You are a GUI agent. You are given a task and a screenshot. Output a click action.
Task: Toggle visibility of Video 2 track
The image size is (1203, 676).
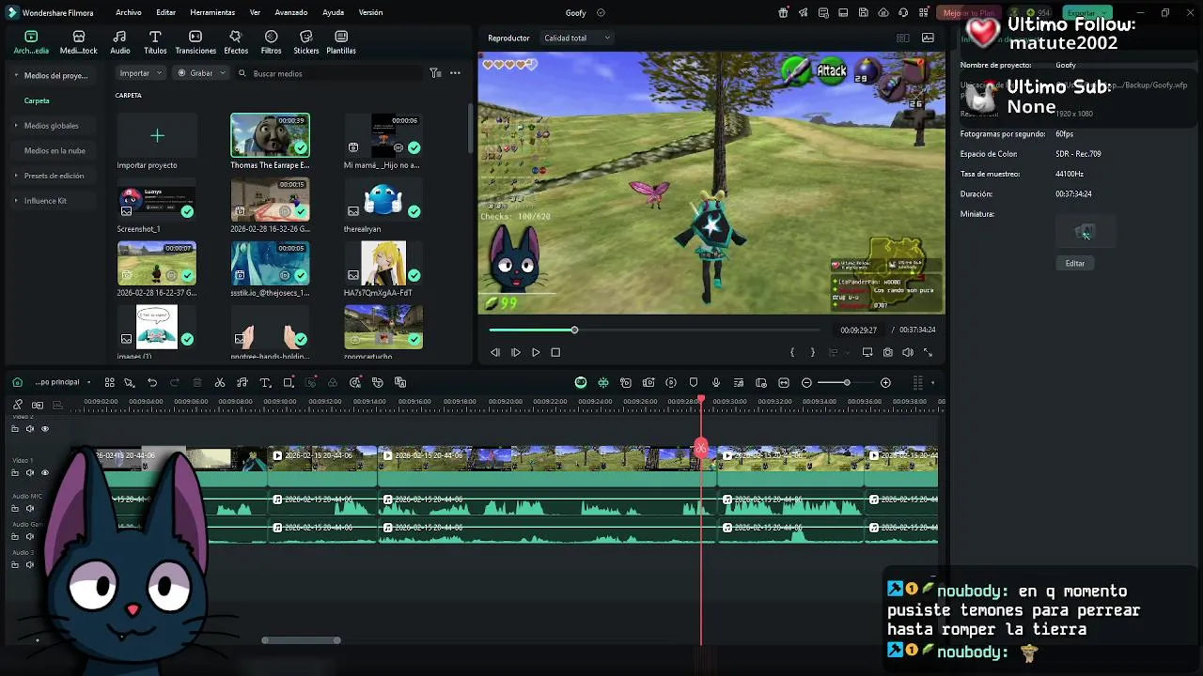44,429
